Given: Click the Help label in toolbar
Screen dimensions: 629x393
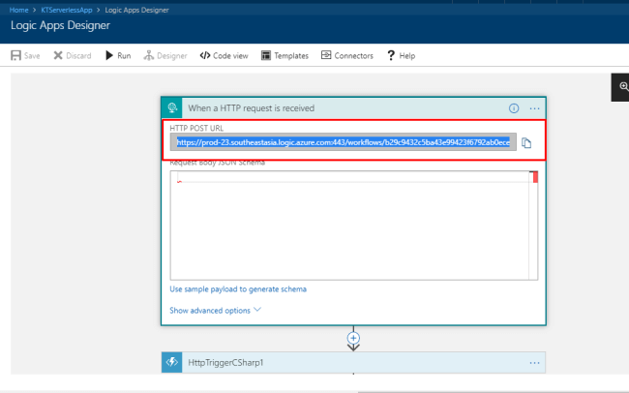Looking at the screenshot, I should click(x=406, y=56).
